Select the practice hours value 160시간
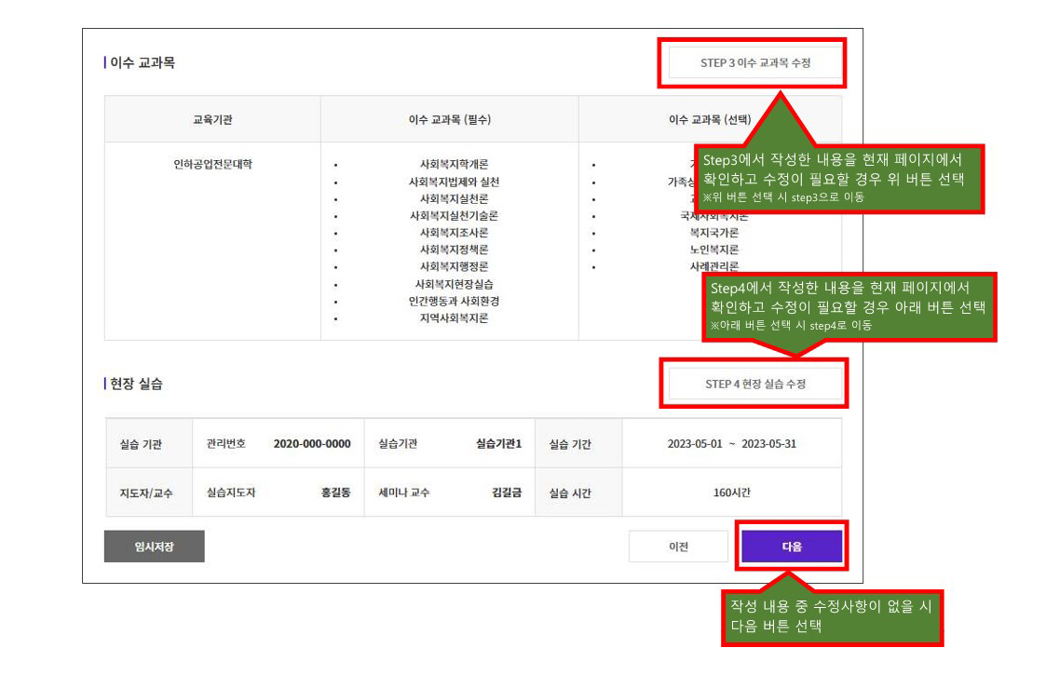Viewport: 1046px width, 675px height. click(x=732, y=493)
